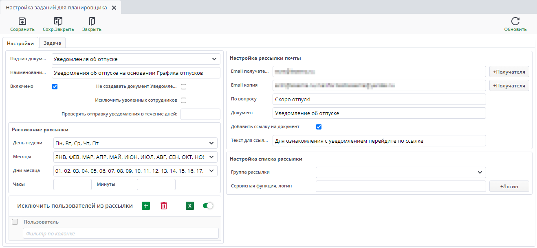Close the Настройка заданий для планировщика tab

pyautogui.click(x=114, y=8)
